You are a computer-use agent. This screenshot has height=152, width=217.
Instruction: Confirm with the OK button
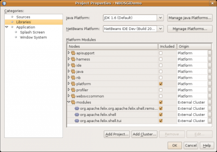coord(175,146)
